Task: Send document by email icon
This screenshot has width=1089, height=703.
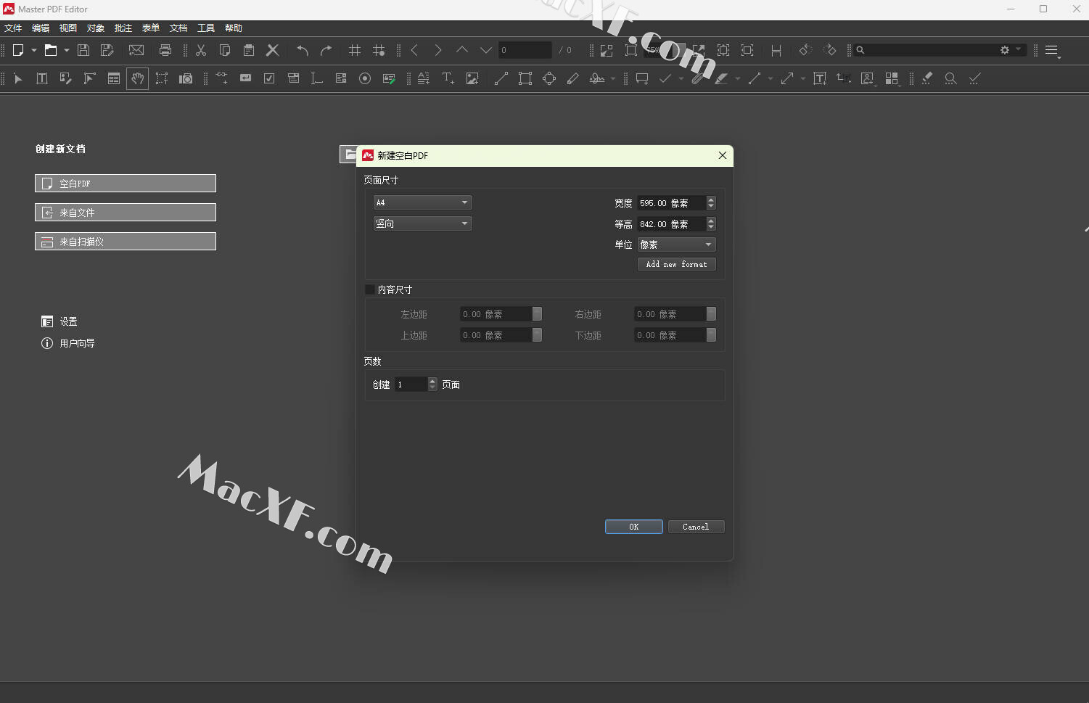Action: coord(136,50)
